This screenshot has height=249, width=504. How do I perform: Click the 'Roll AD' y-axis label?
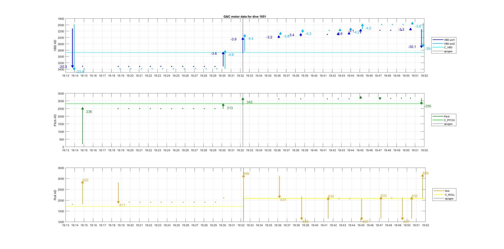(x=55, y=195)
